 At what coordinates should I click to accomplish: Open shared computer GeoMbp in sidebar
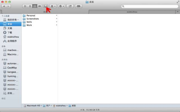pyautogui.click(x=11, y=68)
